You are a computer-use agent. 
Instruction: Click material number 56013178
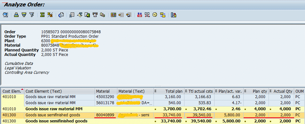[105, 103]
